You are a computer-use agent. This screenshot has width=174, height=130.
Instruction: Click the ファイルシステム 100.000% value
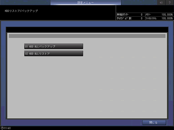(x=167, y=18)
